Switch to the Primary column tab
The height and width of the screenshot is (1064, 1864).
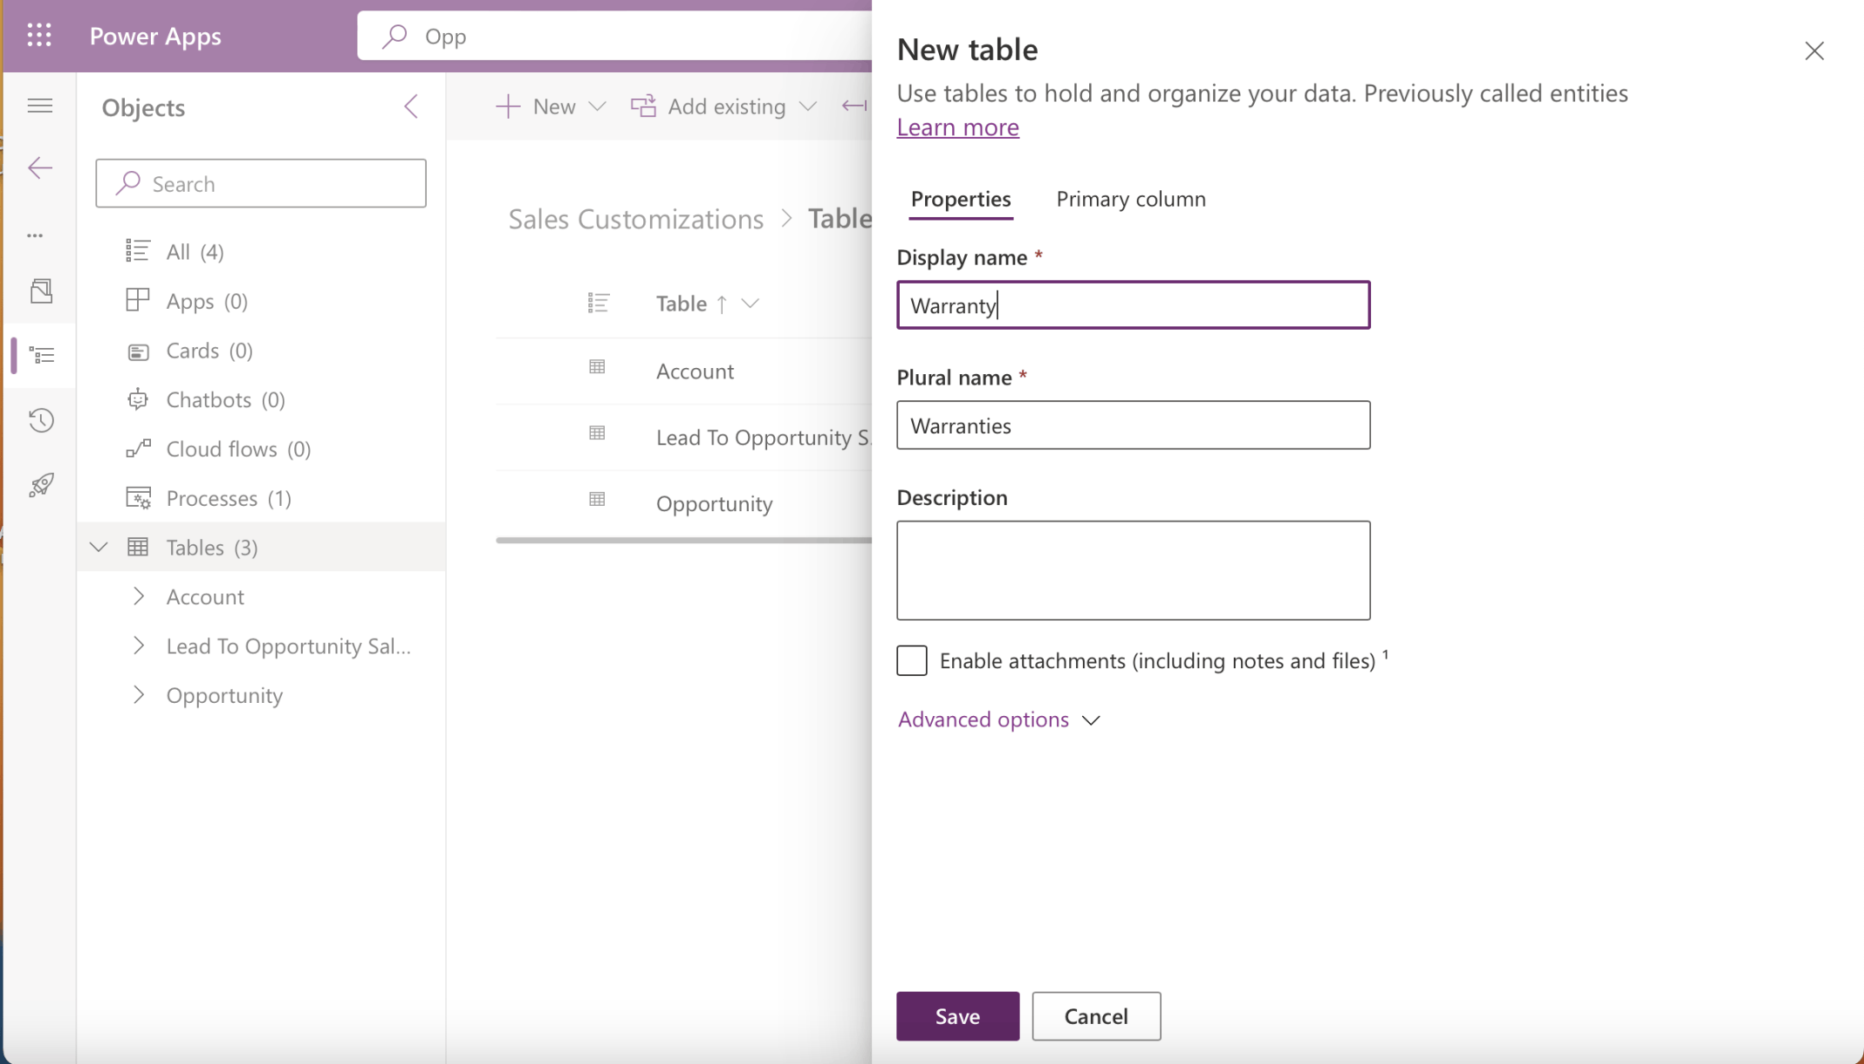1130,199
